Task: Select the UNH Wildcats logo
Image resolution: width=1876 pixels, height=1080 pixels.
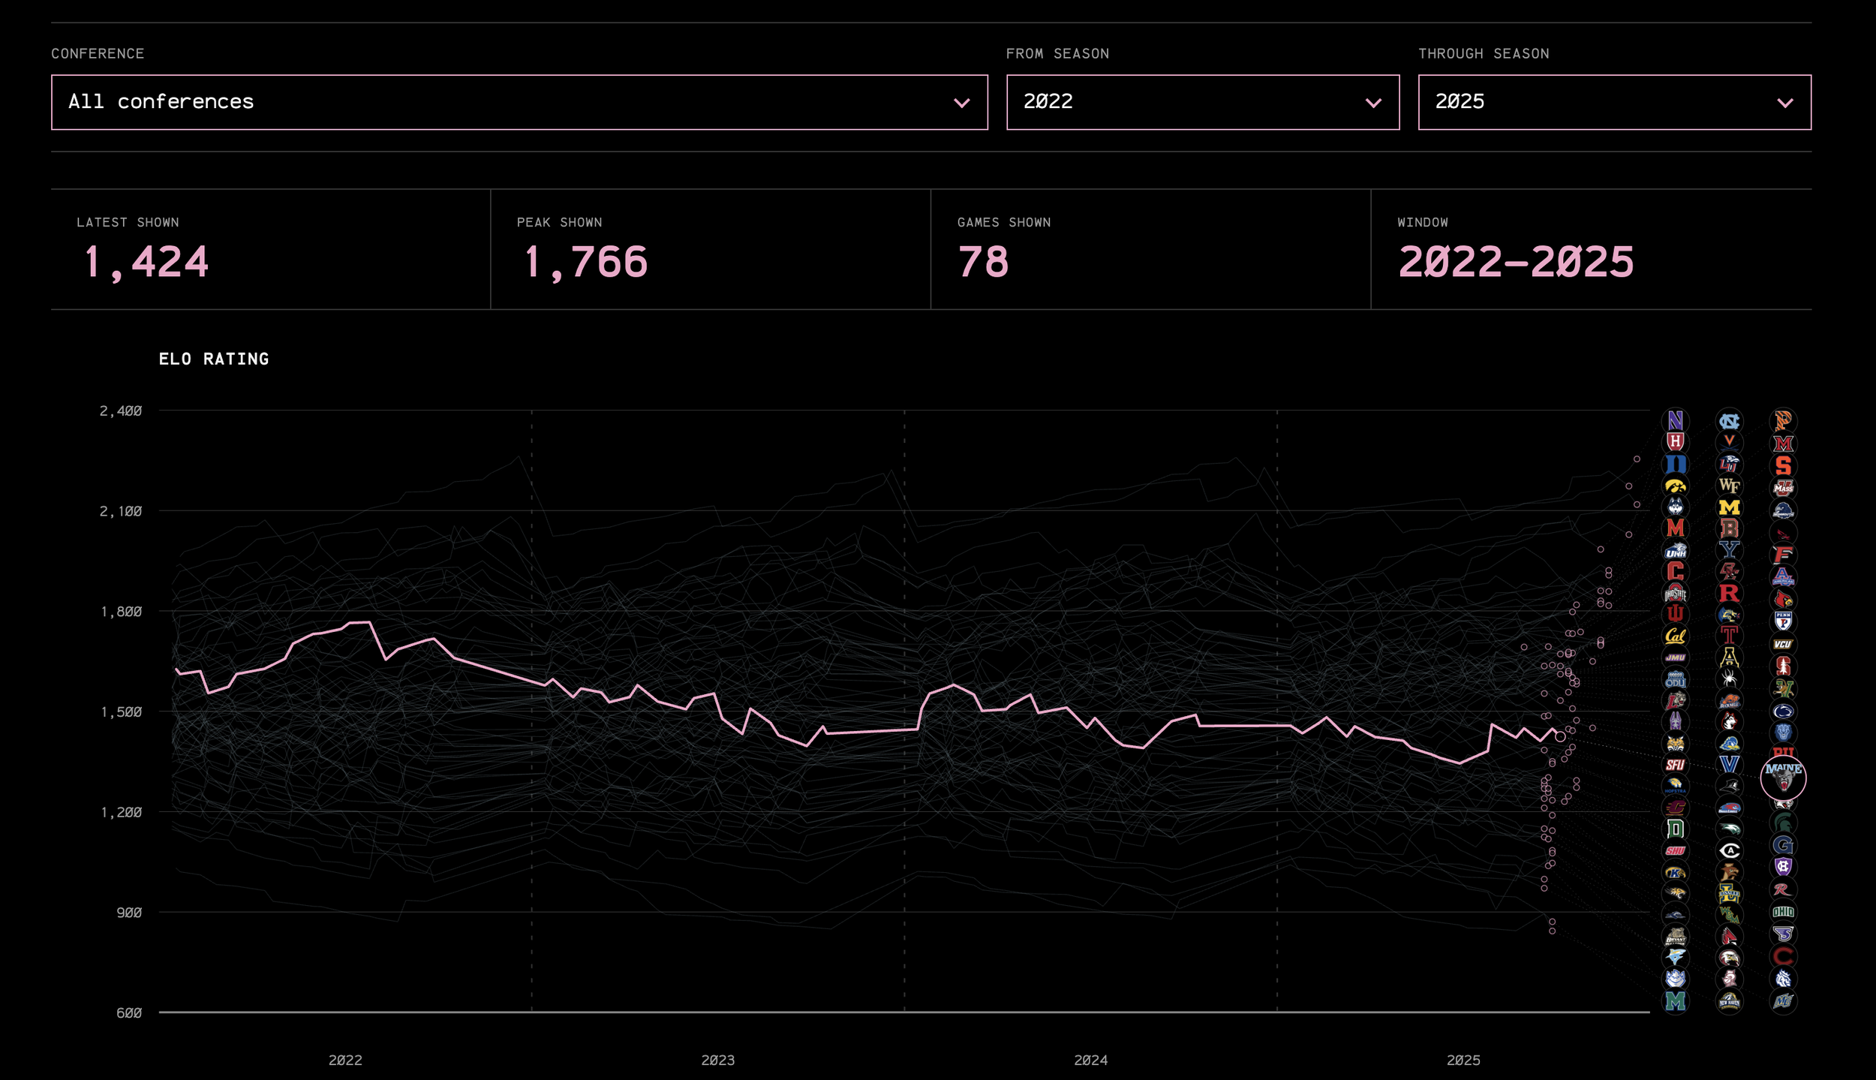Action: [1675, 551]
